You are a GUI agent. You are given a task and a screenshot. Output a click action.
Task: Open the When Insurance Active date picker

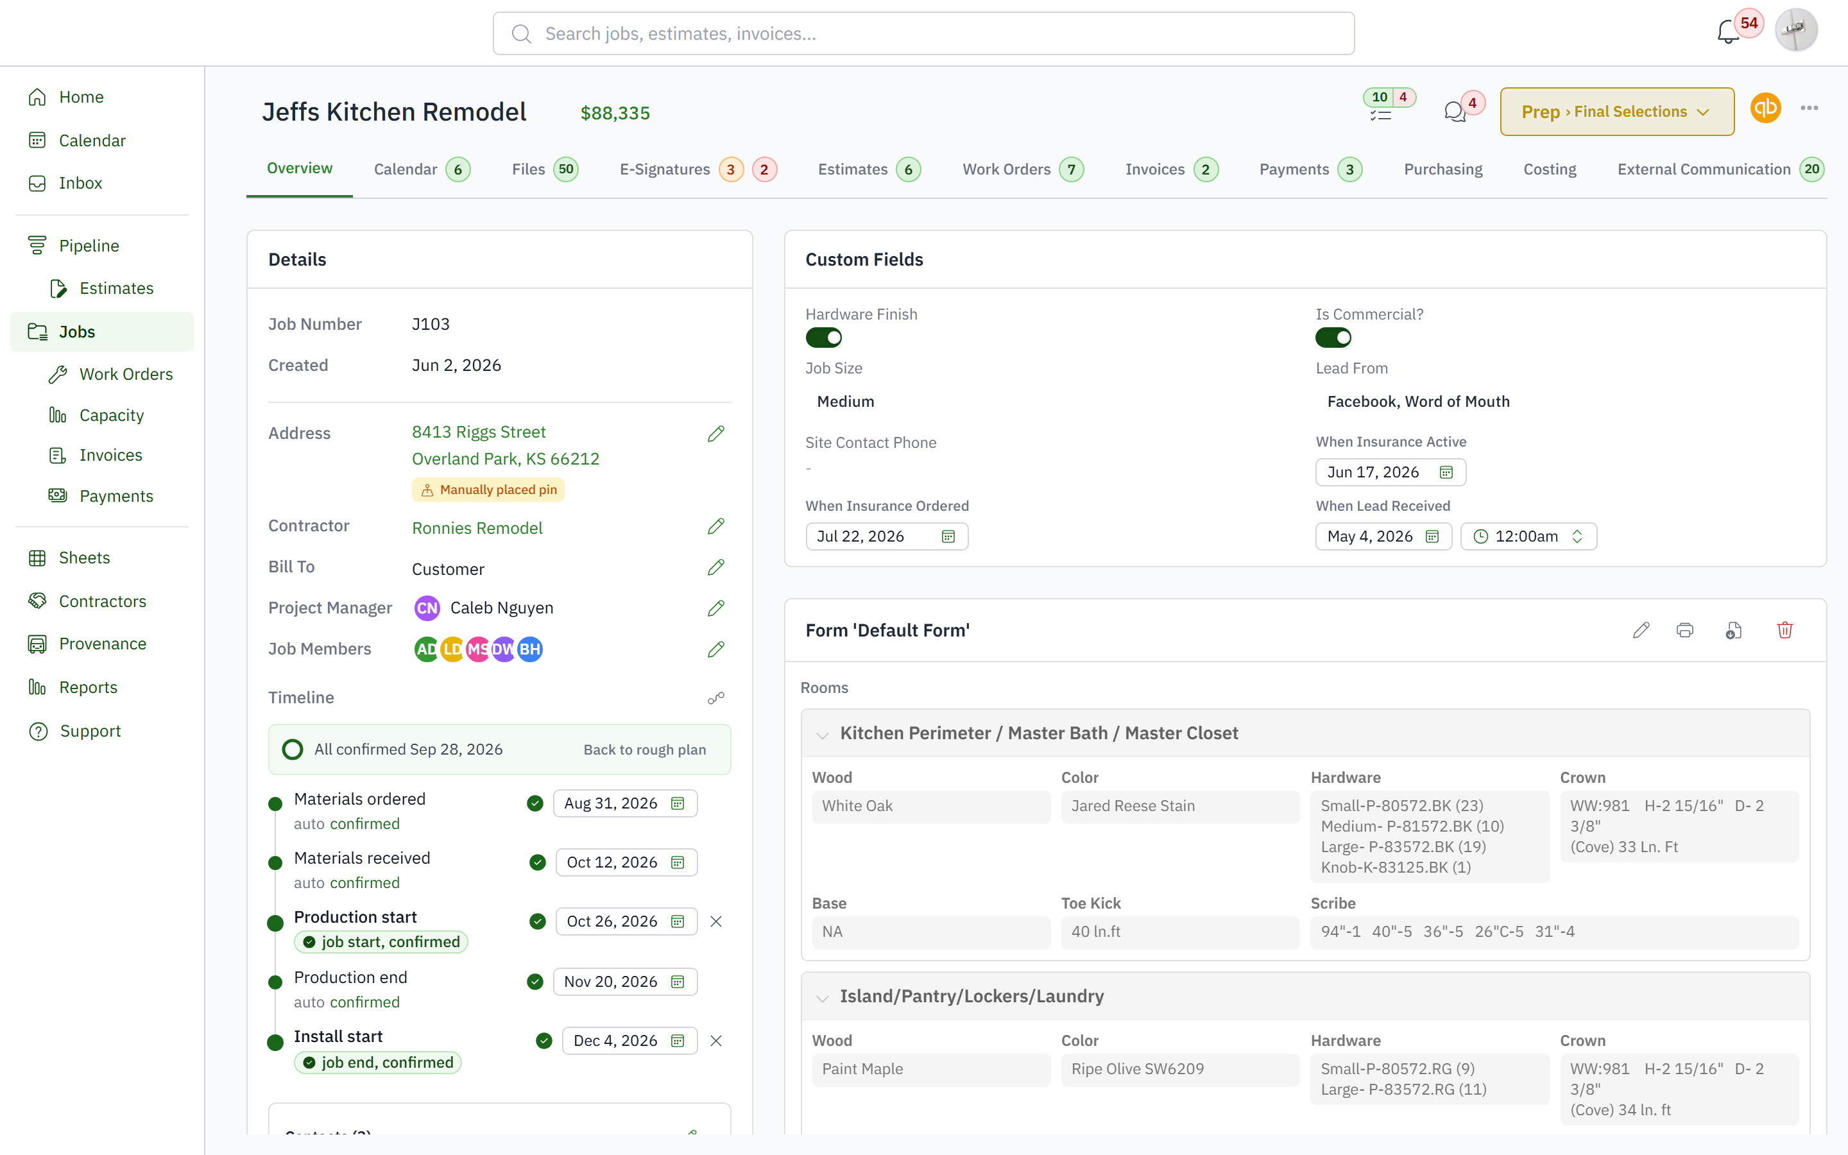(1390, 472)
